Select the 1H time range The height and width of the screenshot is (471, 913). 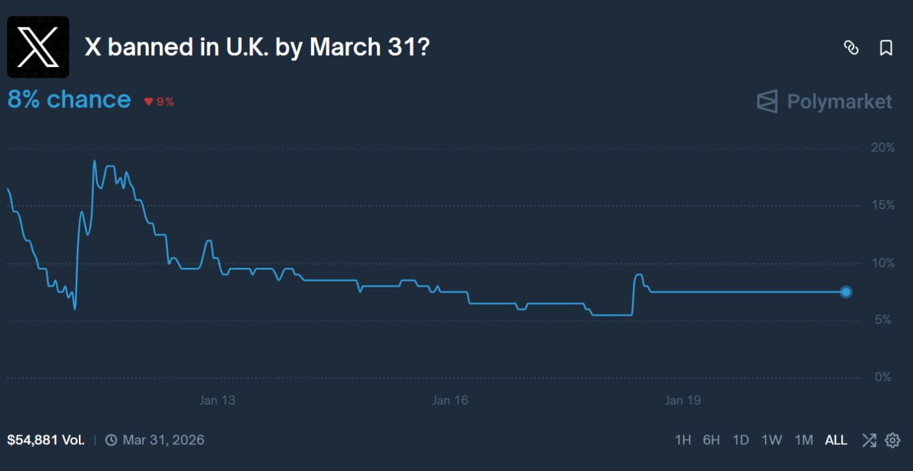tap(683, 440)
